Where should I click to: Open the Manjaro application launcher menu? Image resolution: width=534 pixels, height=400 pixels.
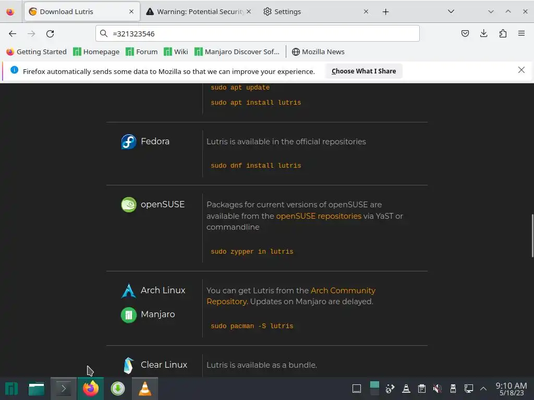click(11, 389)
